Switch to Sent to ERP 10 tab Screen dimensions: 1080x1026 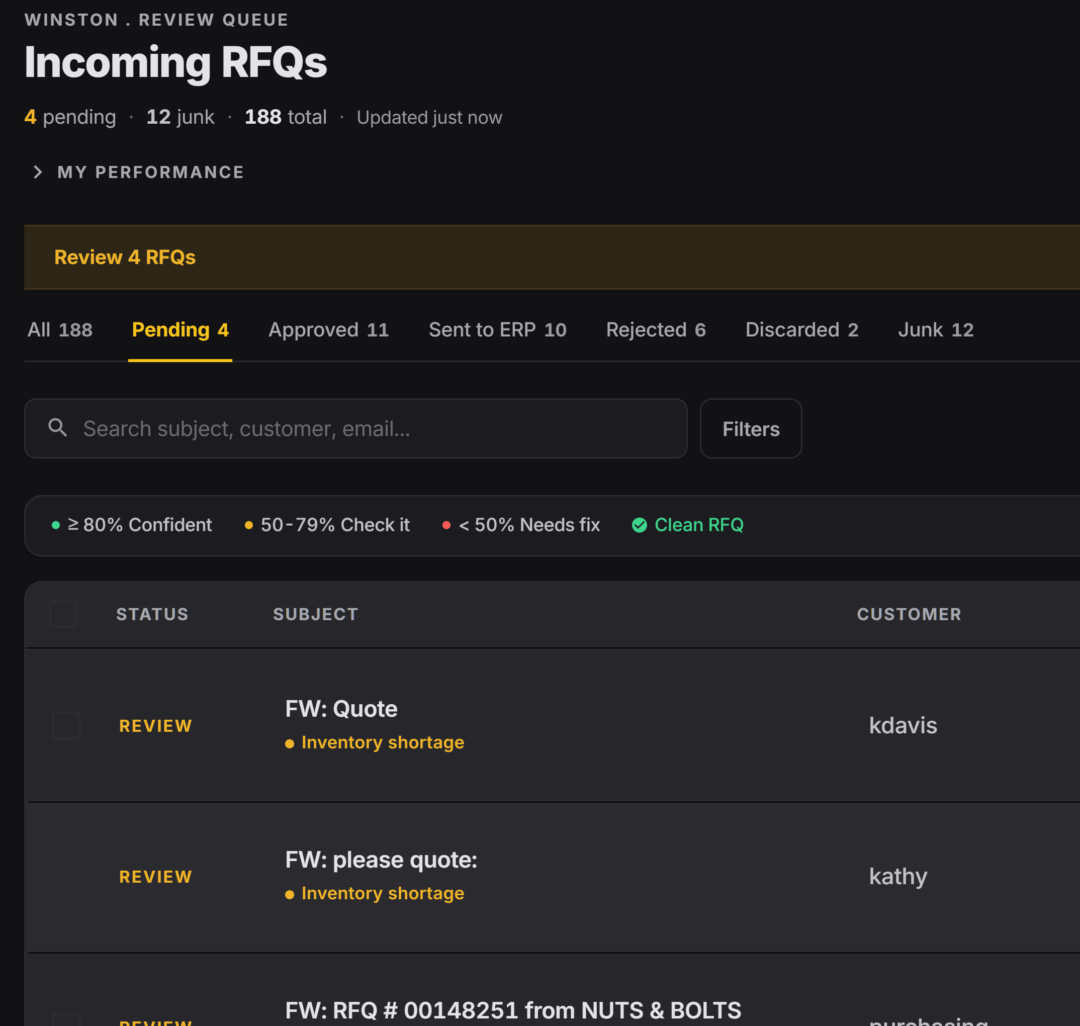[498, 330]
